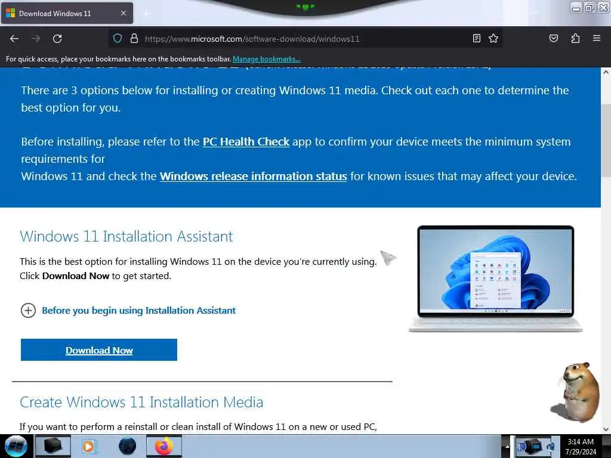
Task: Open the Firefox hamburger menu
Action: [597, 38]
